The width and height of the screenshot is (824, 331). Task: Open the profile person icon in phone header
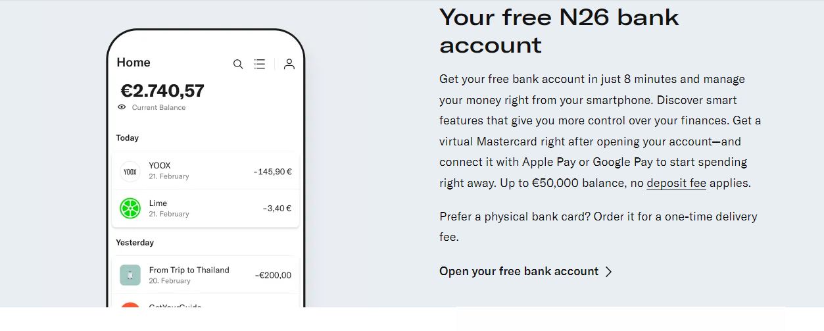click(289, 64)
